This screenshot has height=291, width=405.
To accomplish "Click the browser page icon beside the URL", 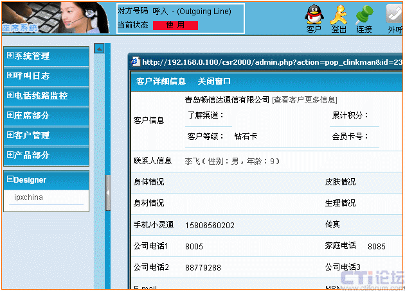I will click(136, 62).
